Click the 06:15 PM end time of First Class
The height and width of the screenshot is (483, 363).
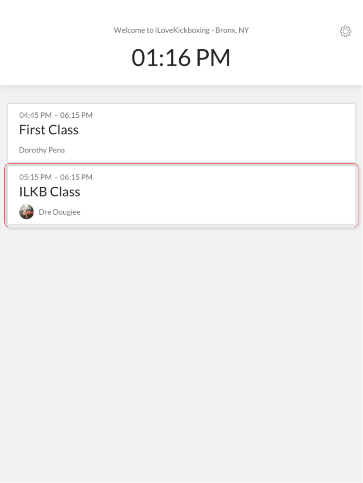point(76,115)
